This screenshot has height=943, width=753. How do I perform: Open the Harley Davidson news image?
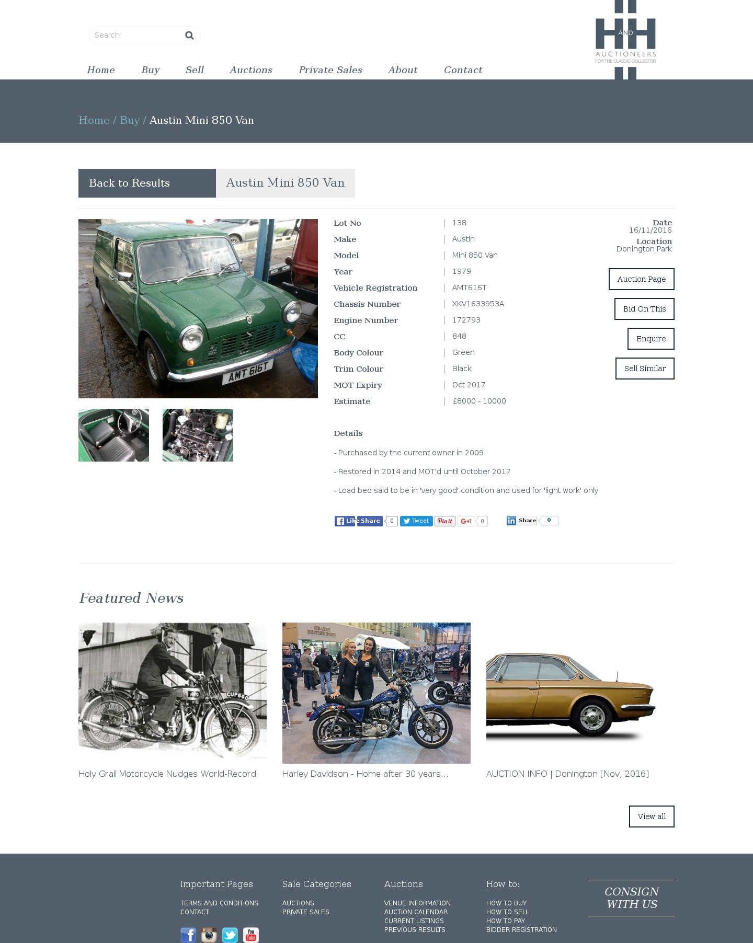point(376,693)
